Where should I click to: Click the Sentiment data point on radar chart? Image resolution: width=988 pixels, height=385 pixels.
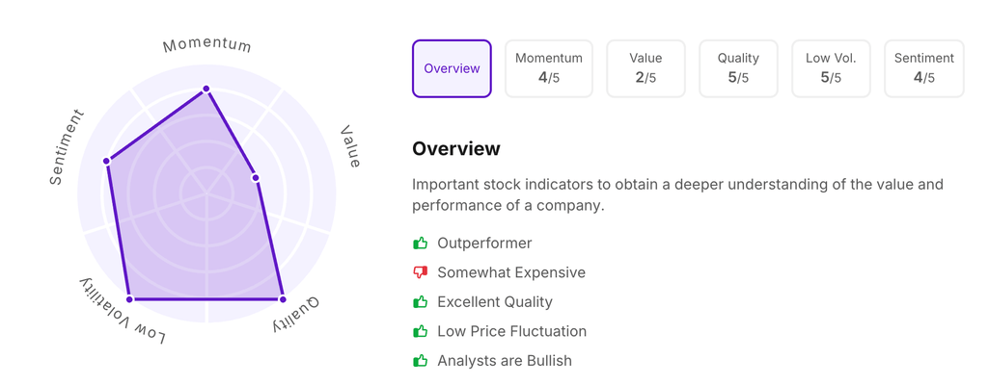(107, 161)
